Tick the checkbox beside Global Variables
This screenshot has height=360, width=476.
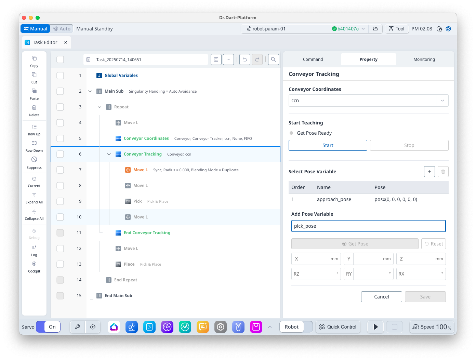(60, 76)
